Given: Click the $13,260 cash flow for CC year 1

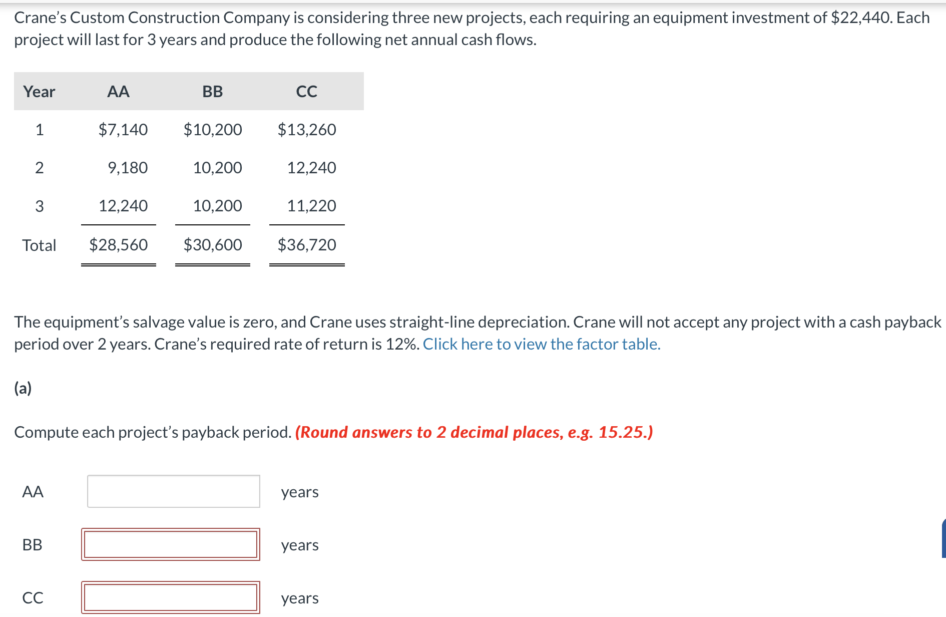Looking at the screenshot, I should coord(307,130).
